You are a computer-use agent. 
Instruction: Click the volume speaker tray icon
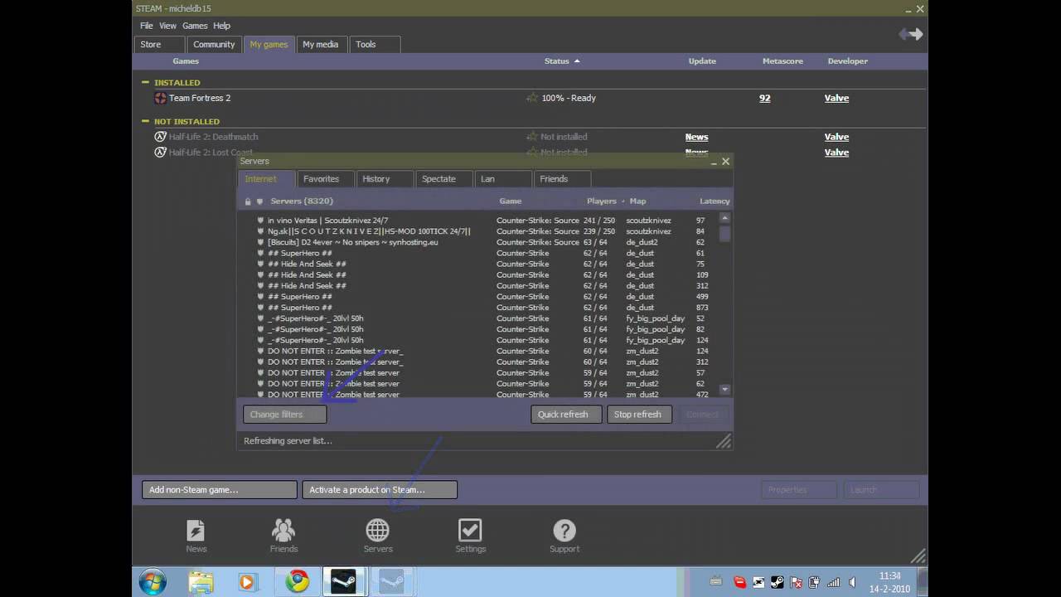click(852, 583)
